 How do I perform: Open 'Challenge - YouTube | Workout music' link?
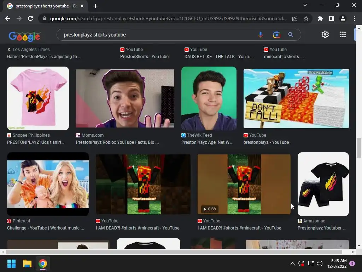tap(46, 228)
